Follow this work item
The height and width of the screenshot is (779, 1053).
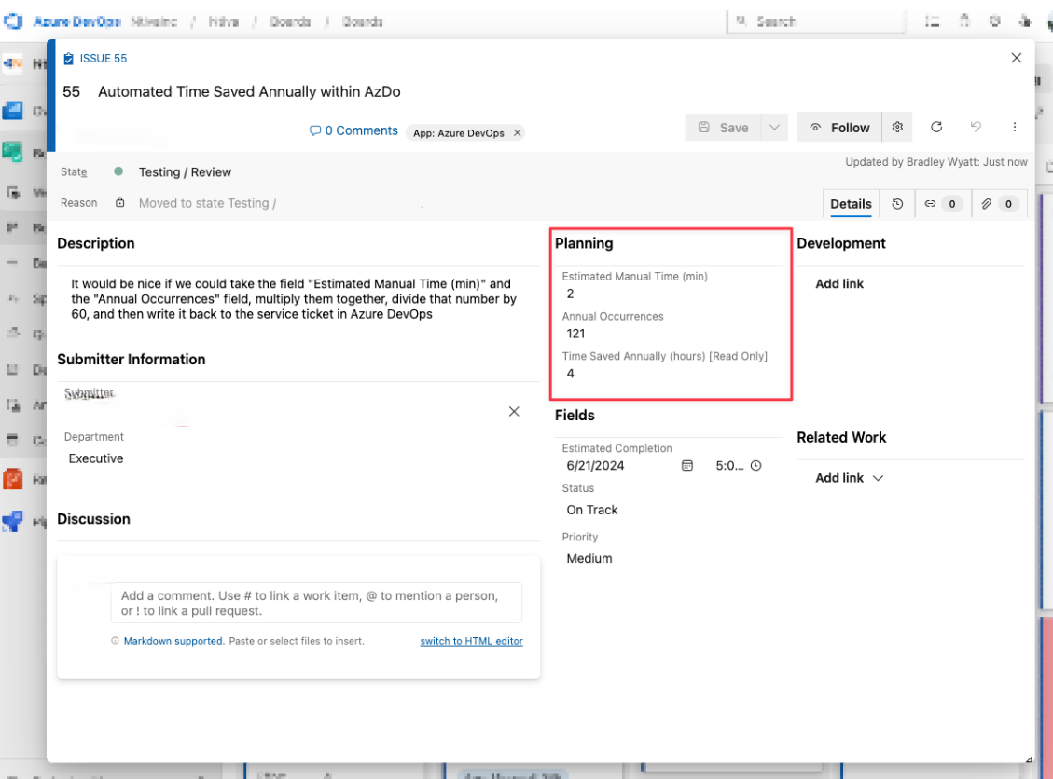tap(838, 128)
